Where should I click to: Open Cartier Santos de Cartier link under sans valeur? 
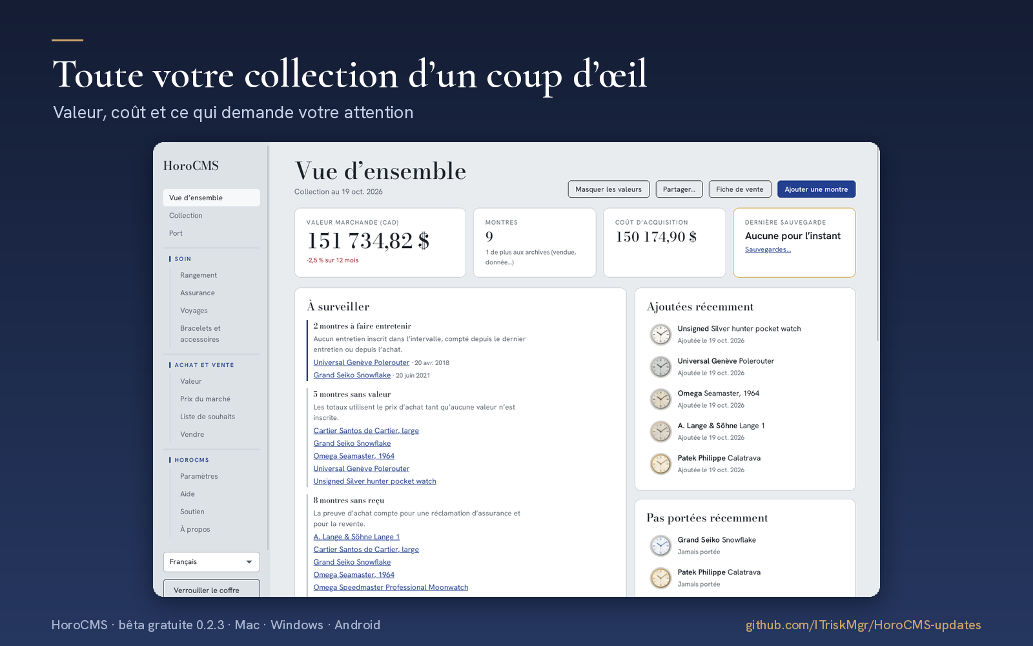pyautogui.click(x=366, y=431)
